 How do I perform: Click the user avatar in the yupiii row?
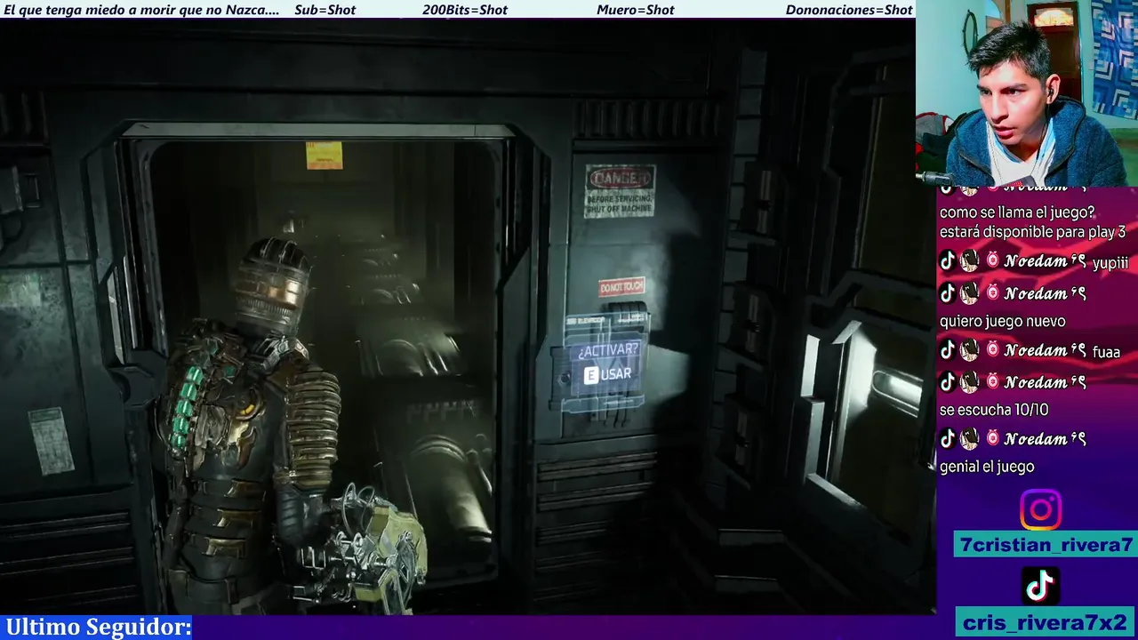(970, 261)
